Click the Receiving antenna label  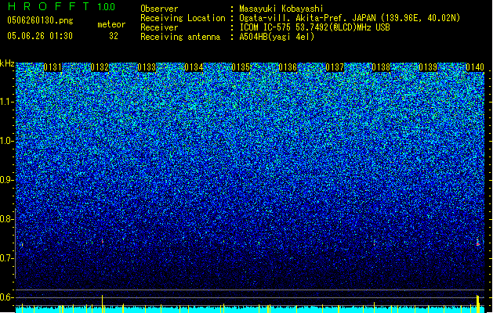pyautogui.click(x=180, y=37)
